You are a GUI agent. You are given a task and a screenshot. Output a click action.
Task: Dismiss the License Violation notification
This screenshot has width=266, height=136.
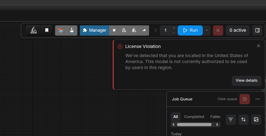pyautogui.click(x=258, y=46)
